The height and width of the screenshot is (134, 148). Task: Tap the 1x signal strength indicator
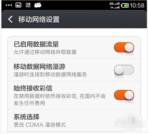point(115,7)
